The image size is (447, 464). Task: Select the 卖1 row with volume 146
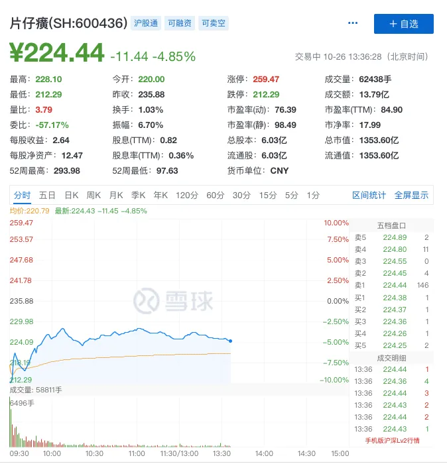[391, 285]
